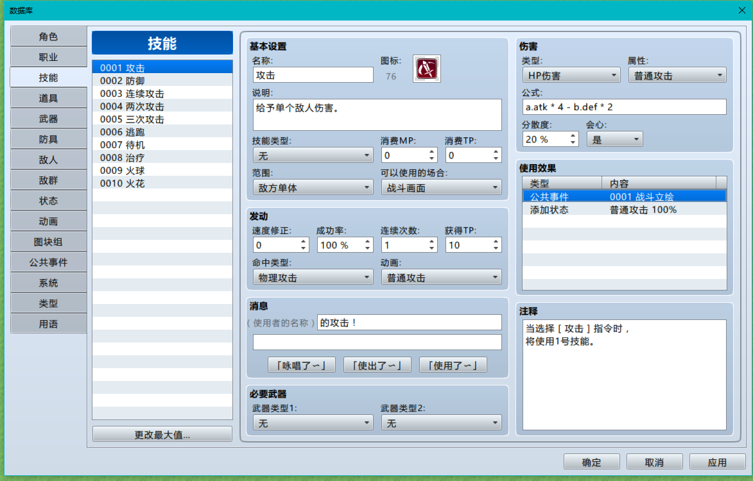This screenshot has height=481, width=753.
Task: Click the 类型 column header
Action: click(x=562, y=183)
